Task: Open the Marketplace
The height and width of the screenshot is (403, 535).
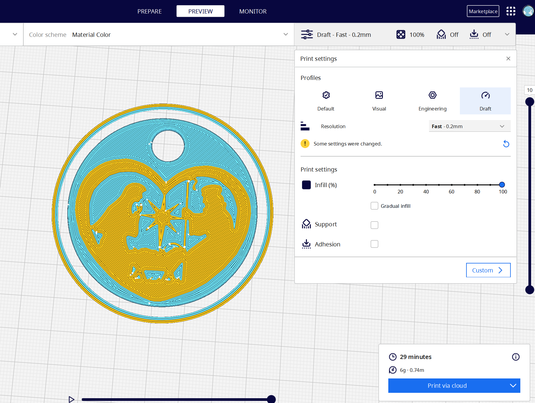Action: (x=483, y=11)
